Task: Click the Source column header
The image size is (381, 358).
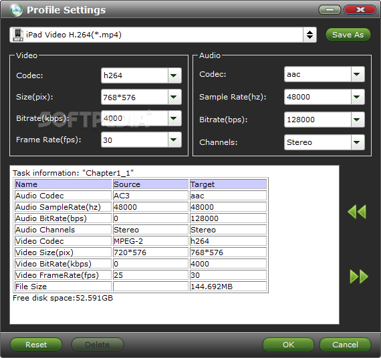Action: [x=150, y=184]
